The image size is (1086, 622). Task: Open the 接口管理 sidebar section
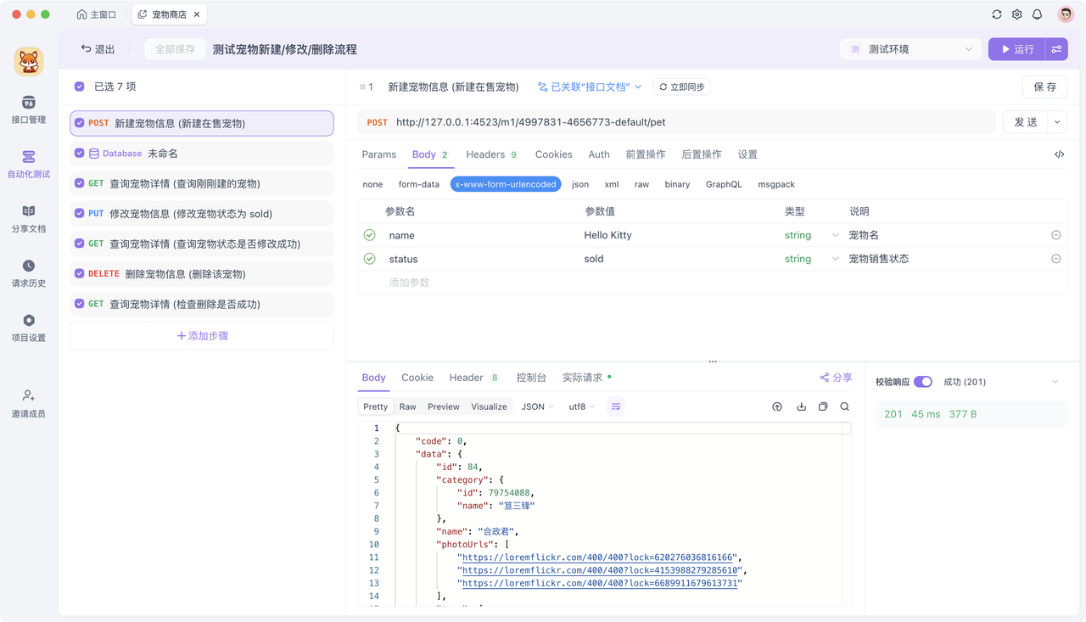29,110
